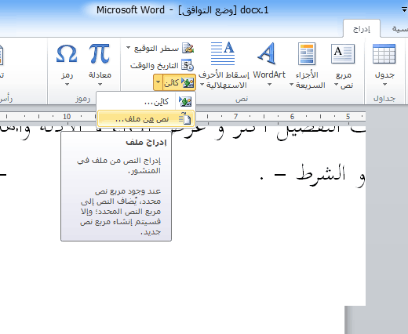Click the Text Box (مربع نص) icon
This screenshot has width=408, height=334.
(x=343, y=54)
